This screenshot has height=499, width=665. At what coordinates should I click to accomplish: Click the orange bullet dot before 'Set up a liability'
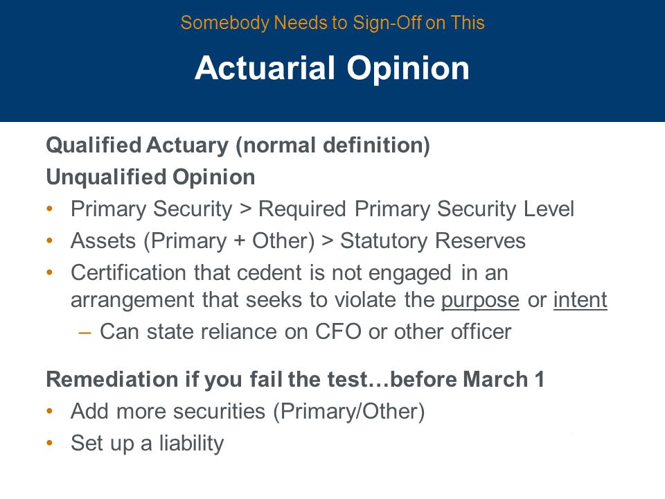[x=50, y=443]
